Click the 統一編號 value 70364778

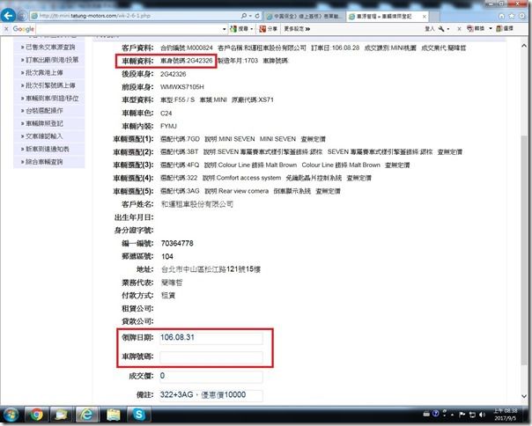point(177,243)
